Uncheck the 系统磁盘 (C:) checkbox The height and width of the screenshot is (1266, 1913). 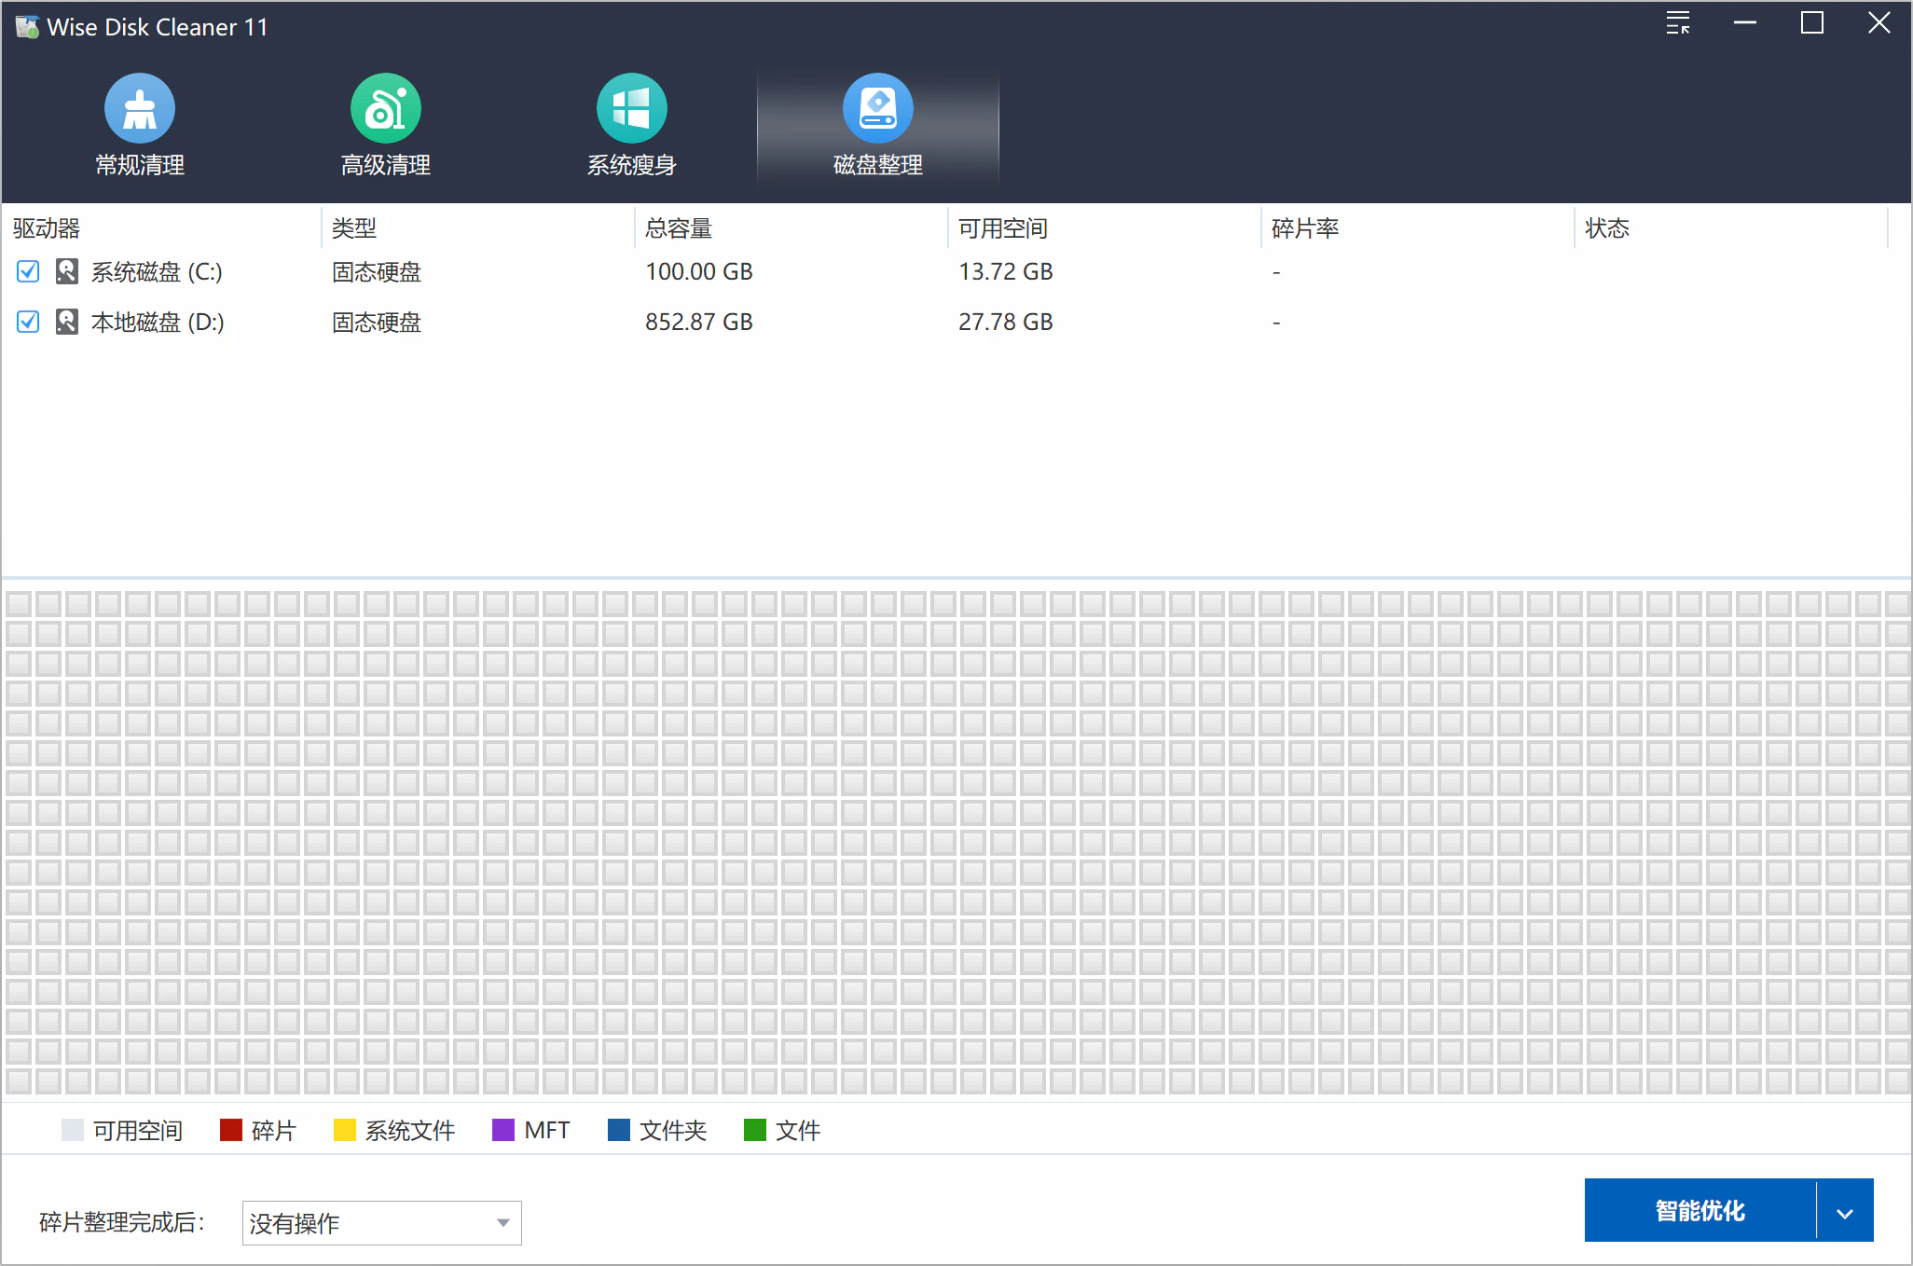[x=28, y=271]
